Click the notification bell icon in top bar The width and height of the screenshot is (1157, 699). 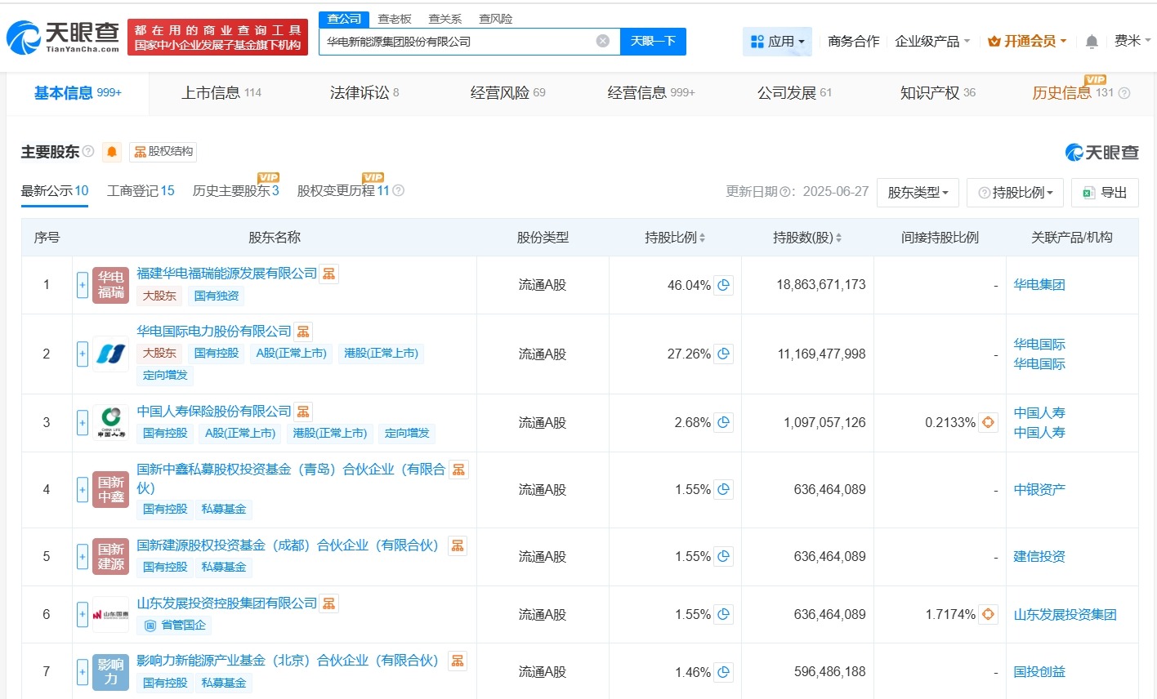point(1092,40)
